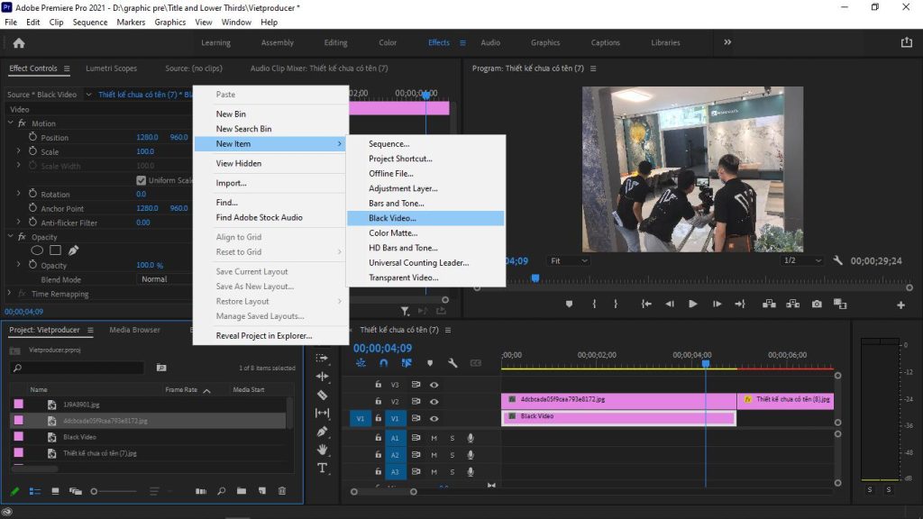Toggle the Uniform Scale checkbox

[x=141, y=180]
